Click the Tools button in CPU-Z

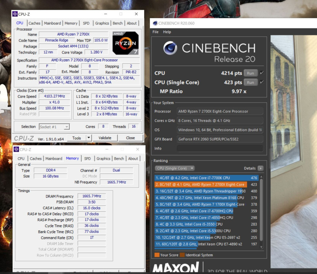coord(76,138)
